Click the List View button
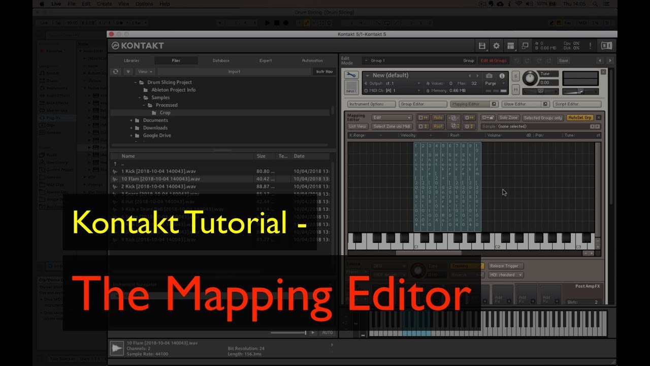The height and width of the screenshot is (366, 650). pos(358,126)
